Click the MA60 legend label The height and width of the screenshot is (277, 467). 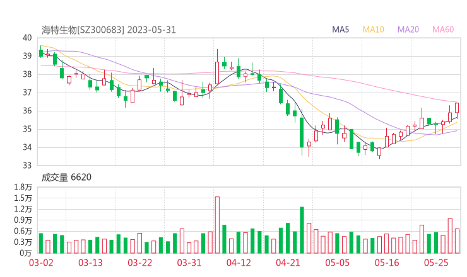pos(443,30)
